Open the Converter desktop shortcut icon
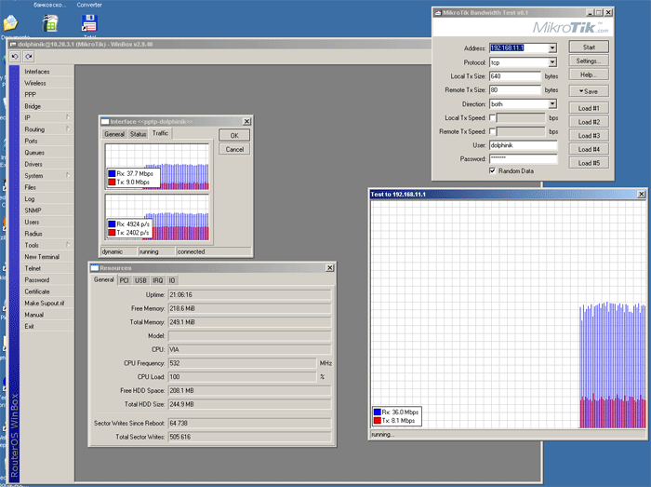The image size is (651, 487). 89,23
